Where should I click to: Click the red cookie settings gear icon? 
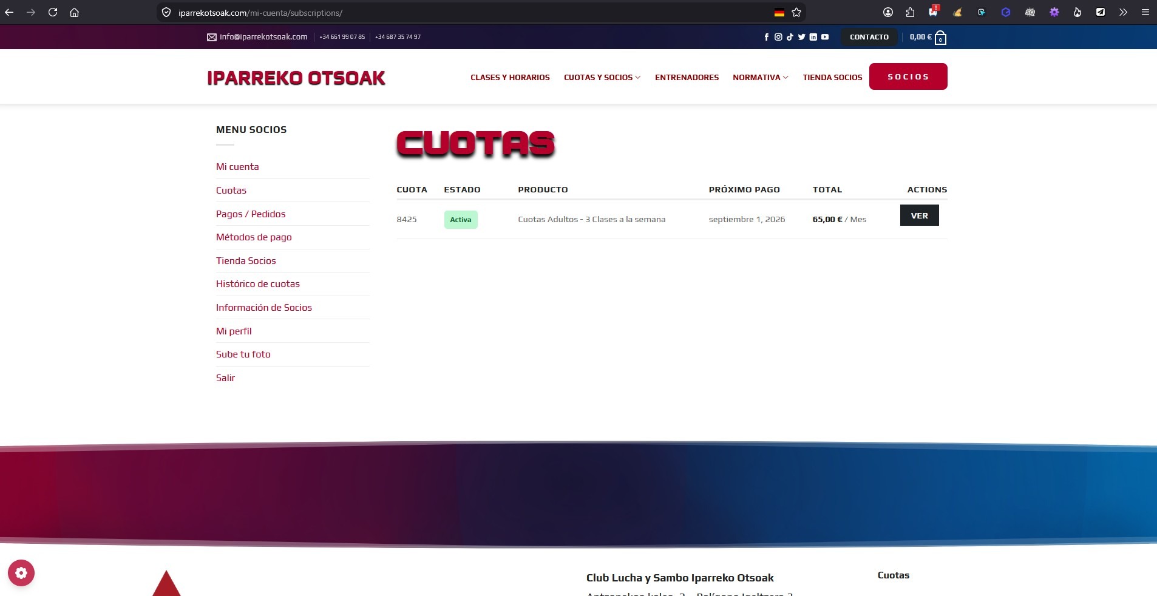(21, 572)
